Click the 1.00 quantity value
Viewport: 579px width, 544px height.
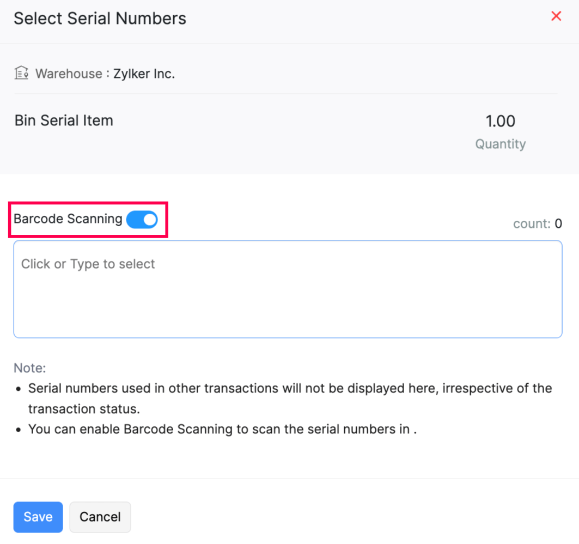click(x=500, y=121)
